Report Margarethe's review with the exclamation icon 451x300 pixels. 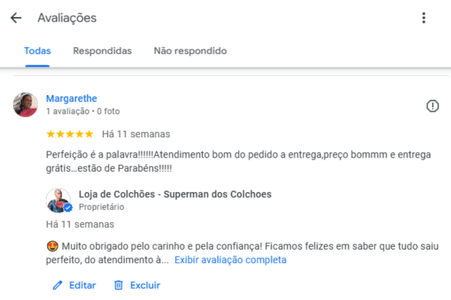coord(432,106)
